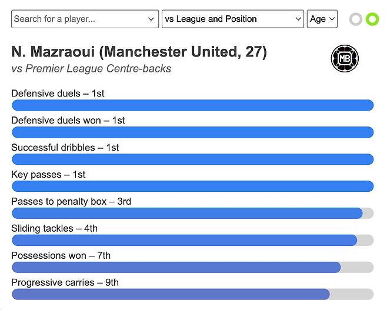
Task: Click the 'Sliding tackles – 4th' label
Action: pos(54,228)
